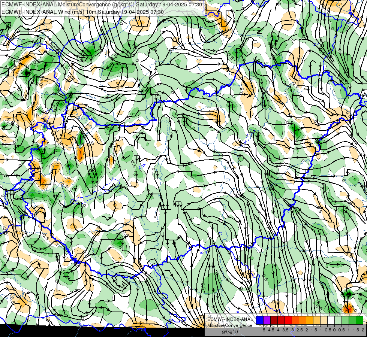Click the legend's MoistureConvergence label
Image resolution: width=367 pixels, height=337 pixels.
coord(230,325)
